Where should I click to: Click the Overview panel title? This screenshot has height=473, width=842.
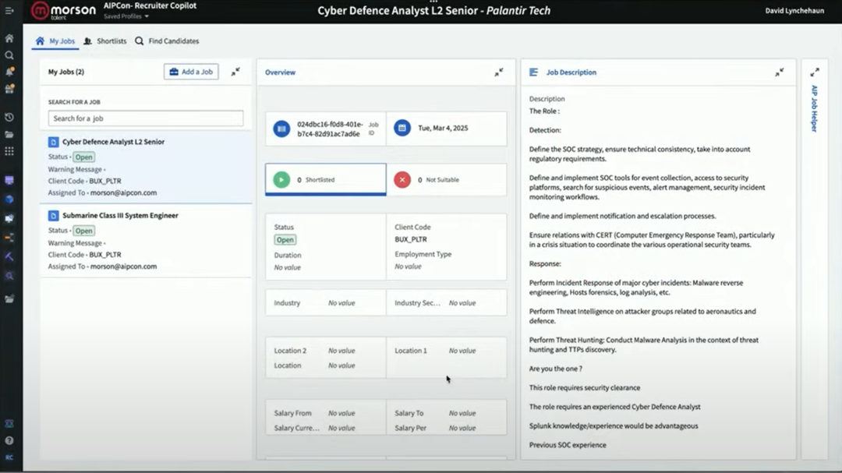click(280, 72)
